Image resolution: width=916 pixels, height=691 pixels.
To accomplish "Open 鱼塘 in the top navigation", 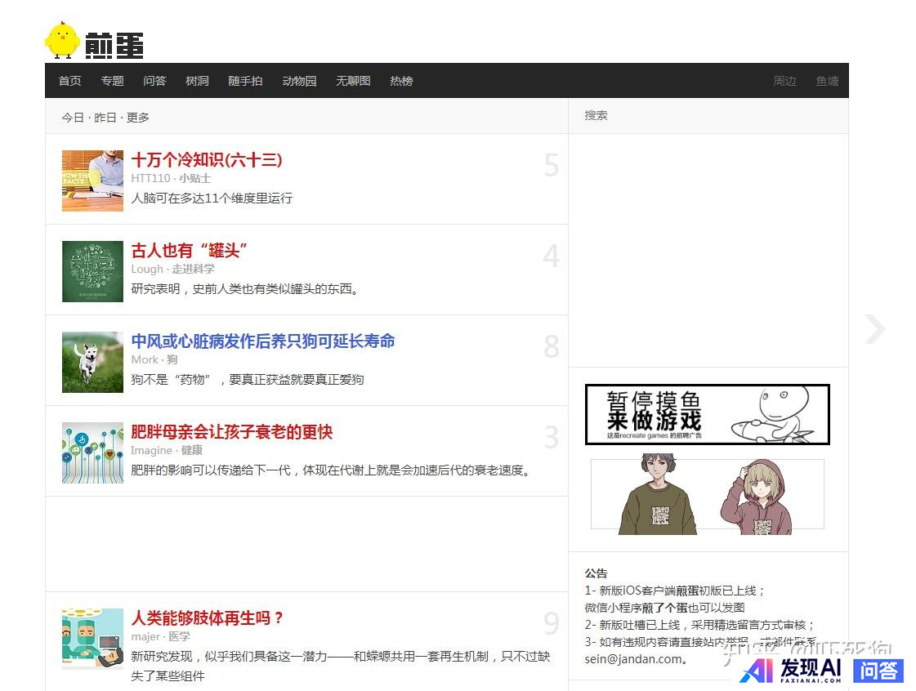I will pos(827,81).
